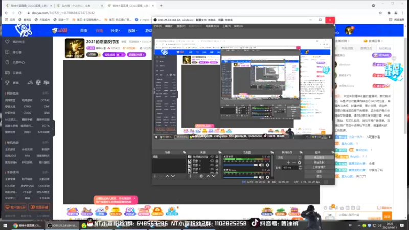
Task: Move source up arrow in OBS Sources panel
Action: click(x=208, y=176)
